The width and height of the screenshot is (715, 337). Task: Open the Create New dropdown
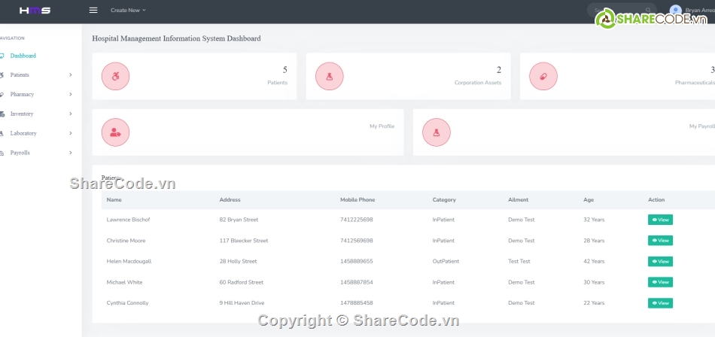[x=128, y=10]
